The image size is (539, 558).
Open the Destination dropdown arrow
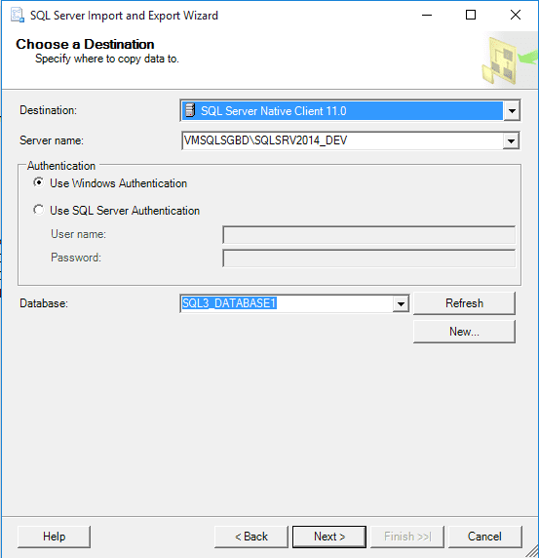click(512, 110)
